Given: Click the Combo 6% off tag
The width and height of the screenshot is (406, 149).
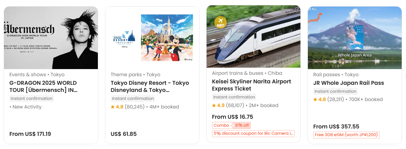Looking at the screenshot, I should [x=231, y=125].
